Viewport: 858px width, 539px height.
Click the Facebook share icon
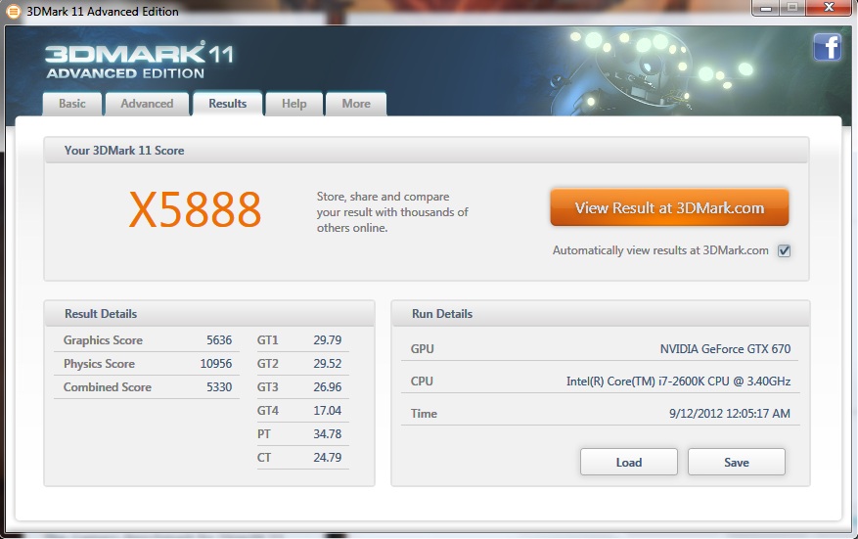[827, 47]
